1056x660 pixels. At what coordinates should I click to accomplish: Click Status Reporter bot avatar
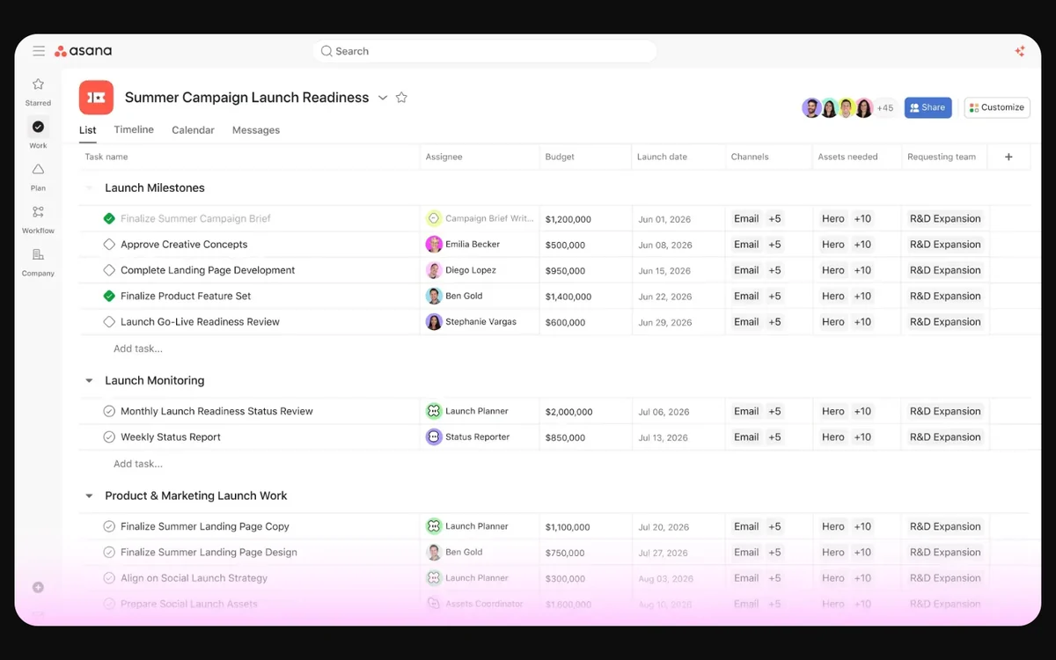434,436
